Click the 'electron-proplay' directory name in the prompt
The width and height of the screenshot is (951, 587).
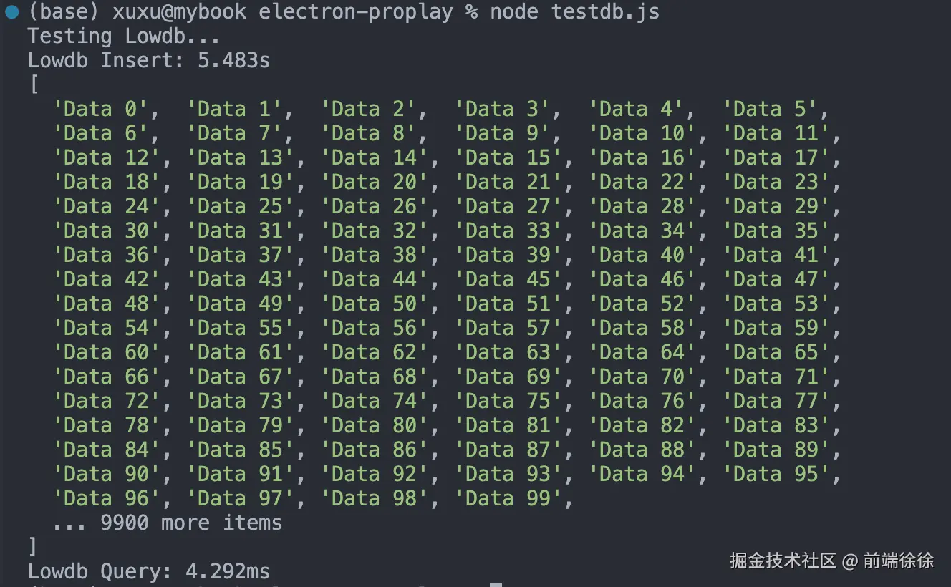[355, 11]
